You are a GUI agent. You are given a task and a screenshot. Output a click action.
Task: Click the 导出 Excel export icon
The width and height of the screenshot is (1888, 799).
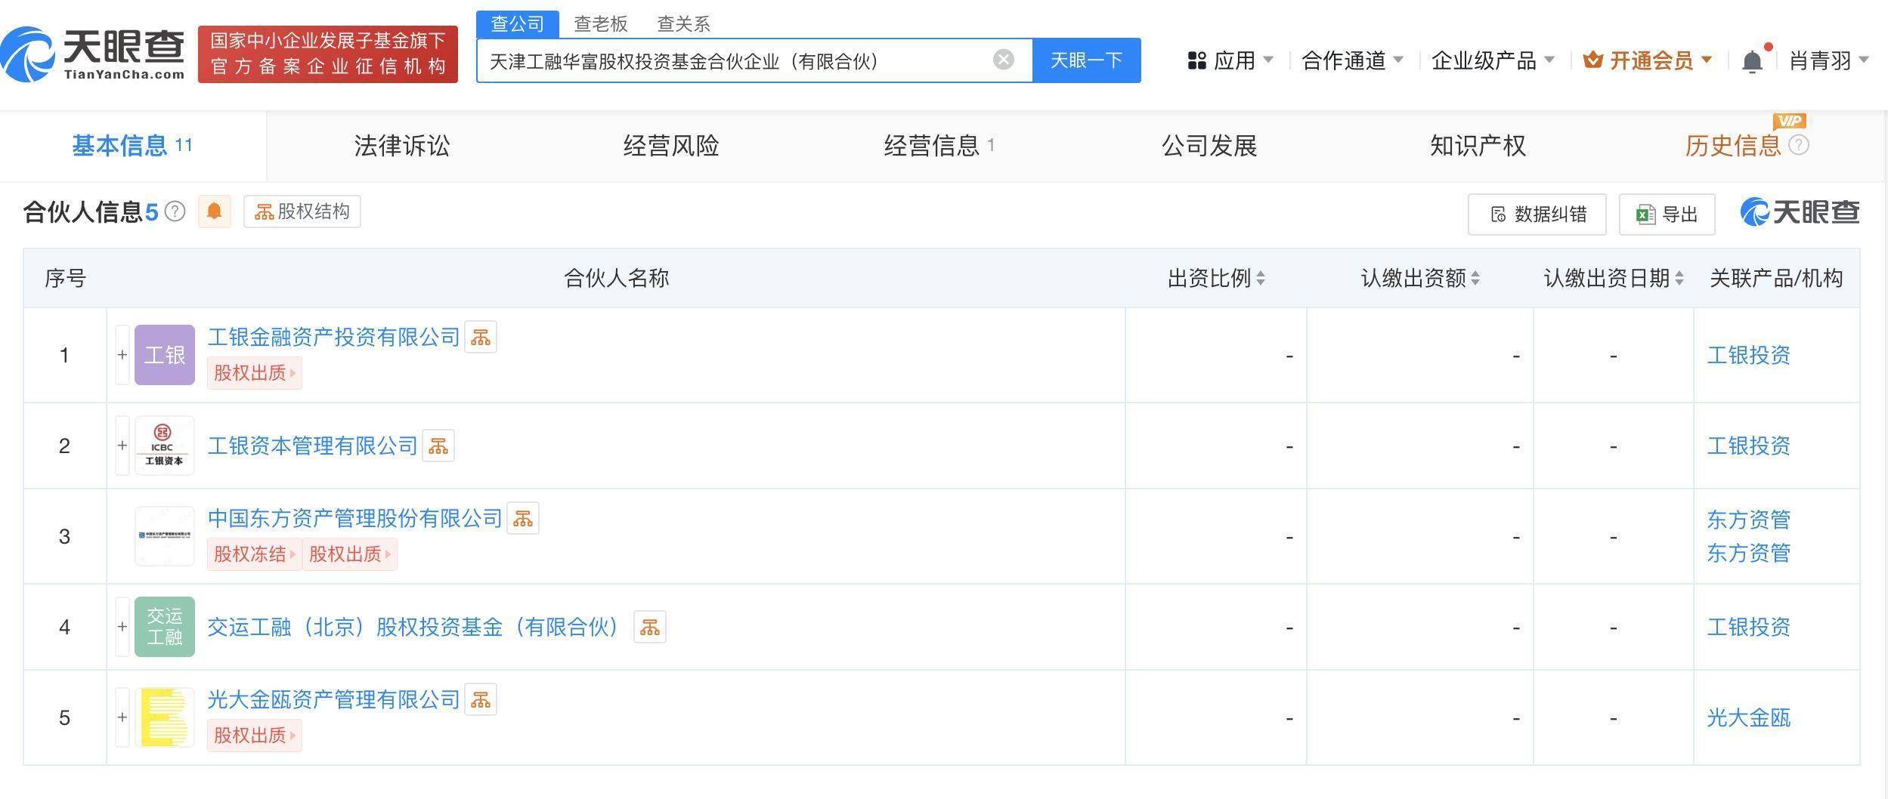pos(1666,214)
